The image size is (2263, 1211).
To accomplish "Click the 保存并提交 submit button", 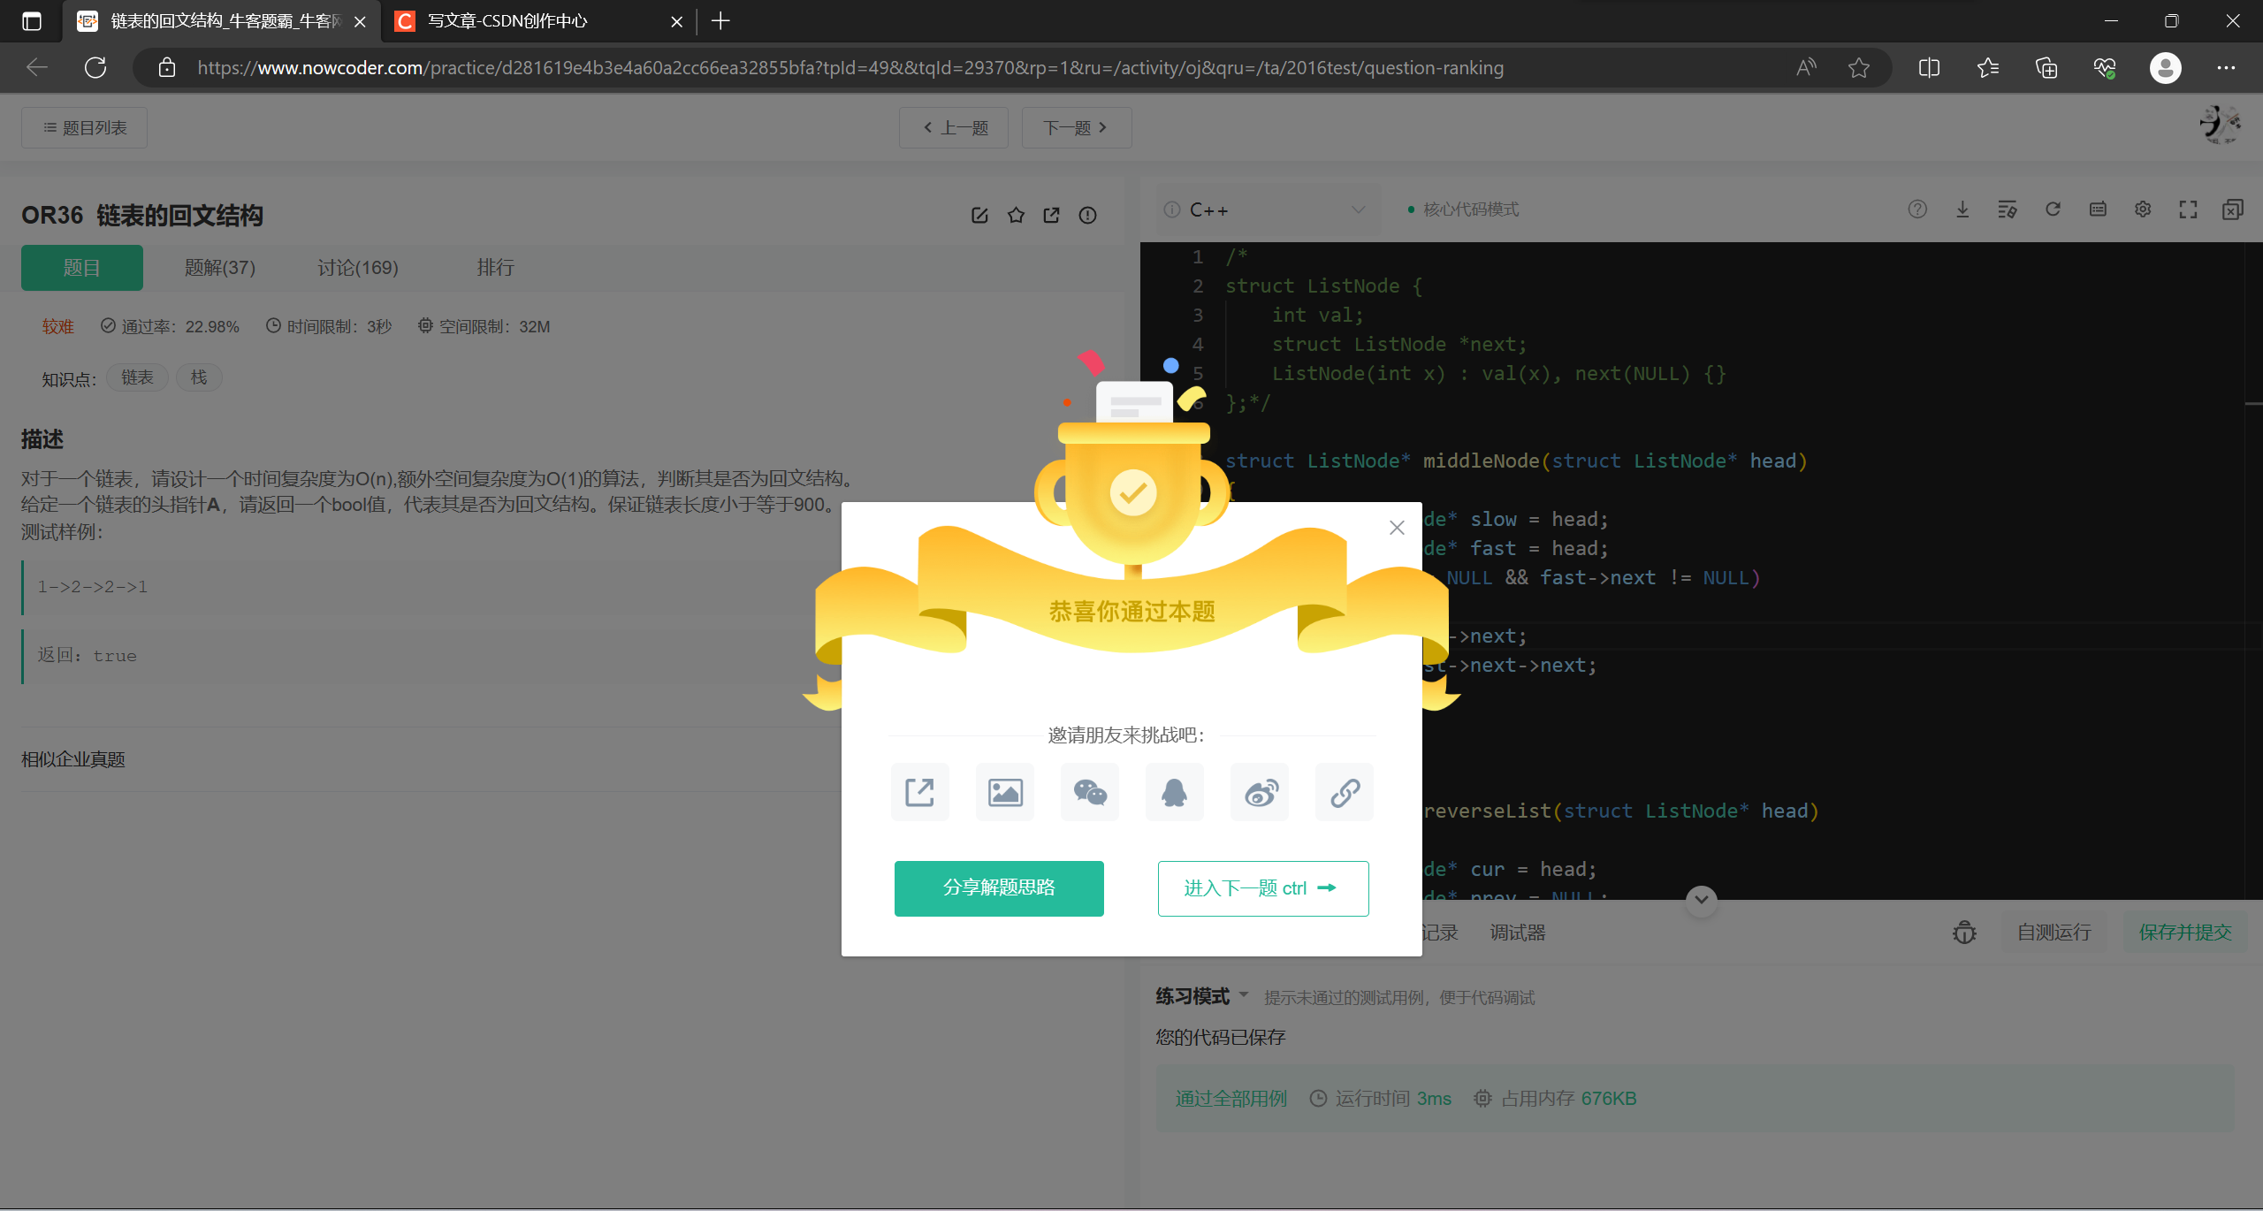I will (2185, 933).
